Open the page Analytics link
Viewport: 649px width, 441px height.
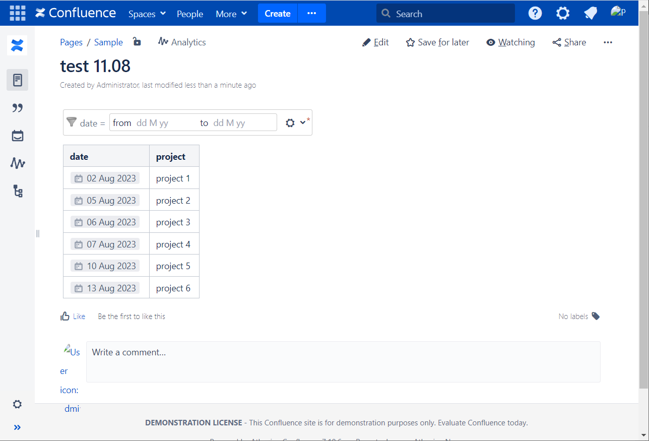[x=182, y=42]
